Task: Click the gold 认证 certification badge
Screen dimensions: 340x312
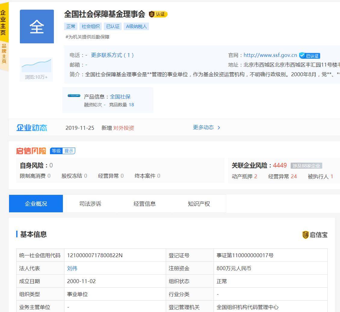Action: (x=158, y=14)
